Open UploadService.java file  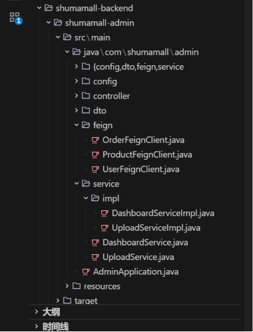click(138, 257)
